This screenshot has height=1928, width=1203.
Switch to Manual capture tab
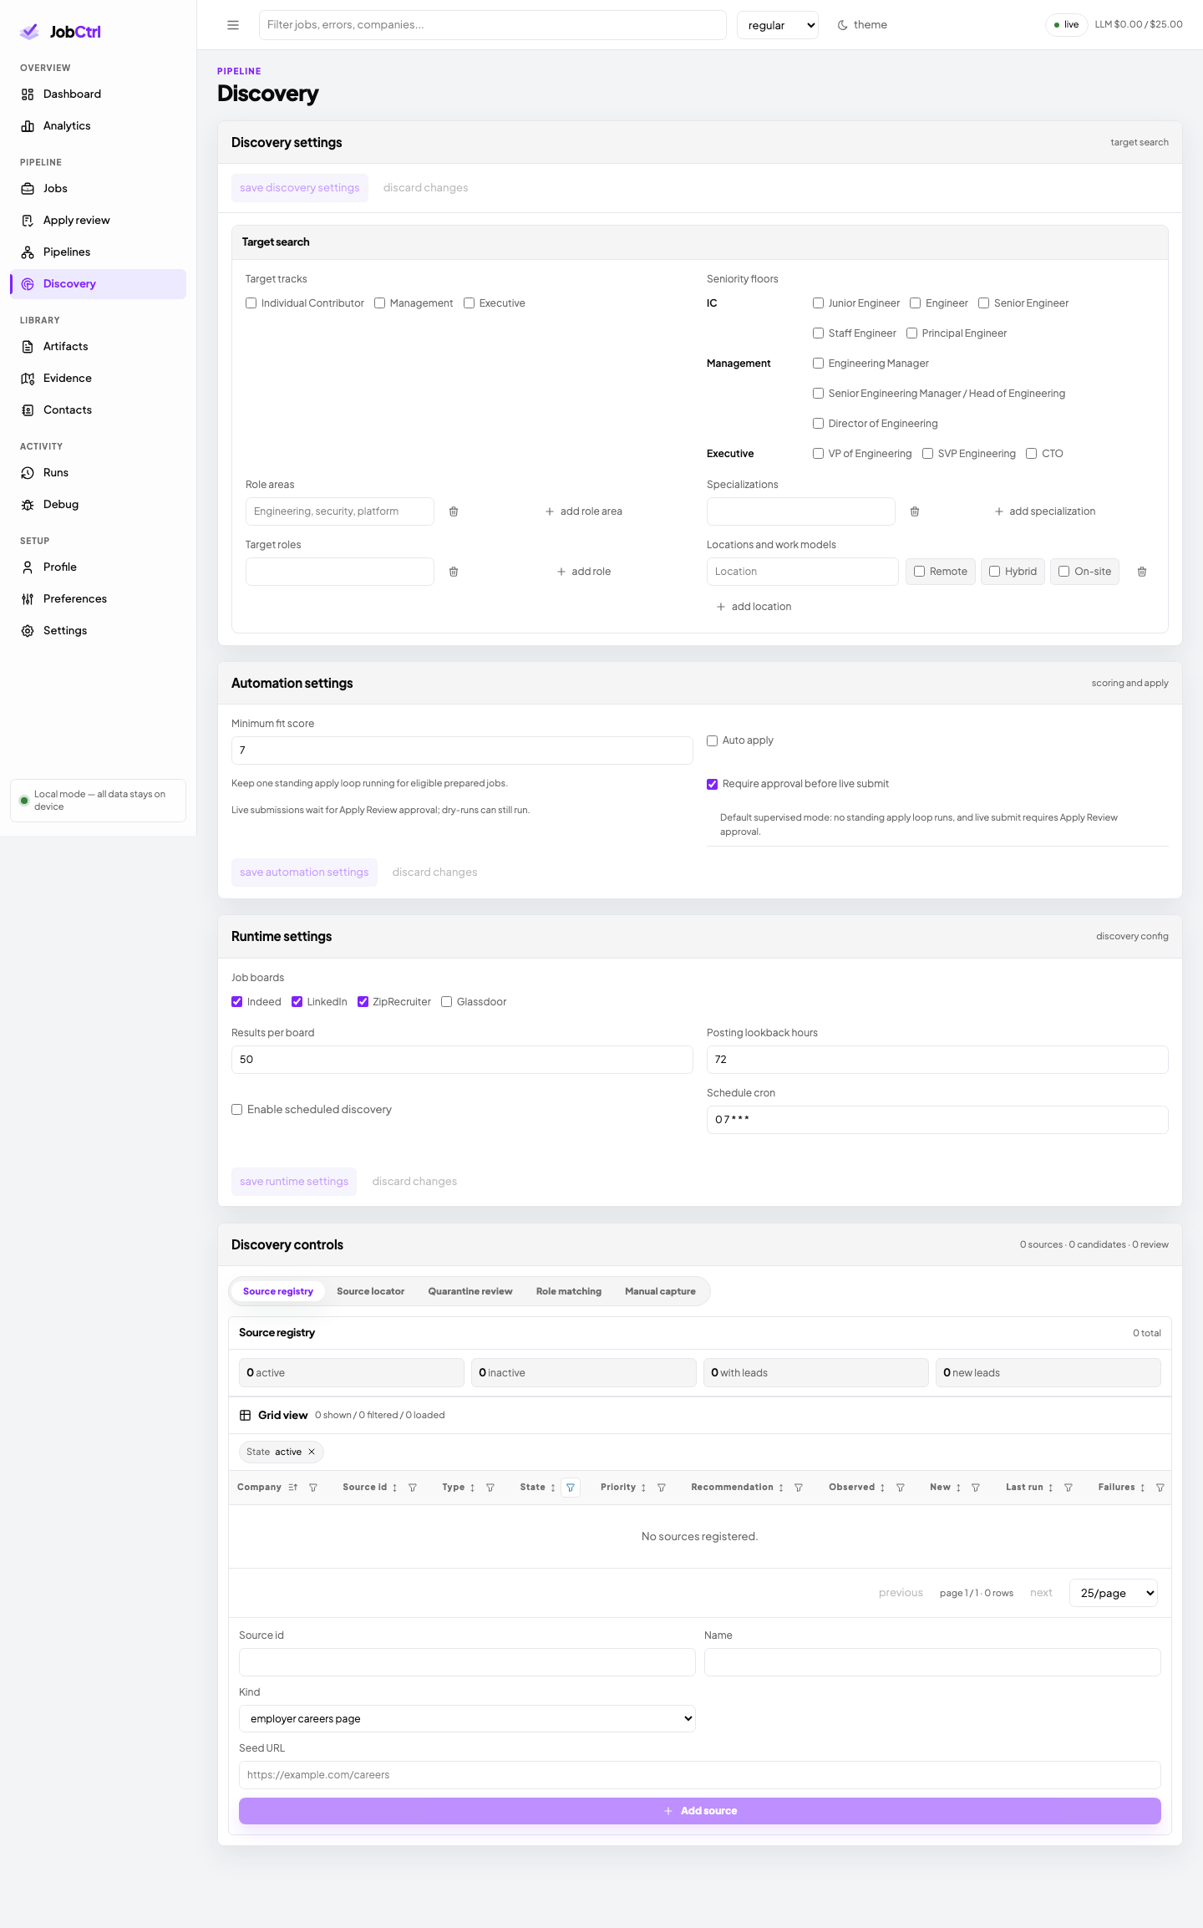[x=660, y=1291]
